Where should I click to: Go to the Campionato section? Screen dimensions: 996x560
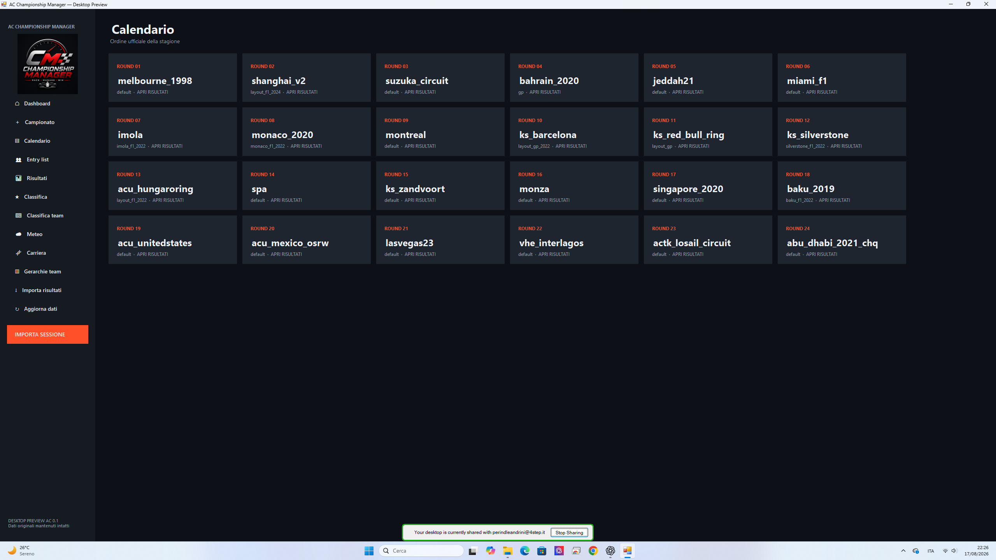coord(40,122)
